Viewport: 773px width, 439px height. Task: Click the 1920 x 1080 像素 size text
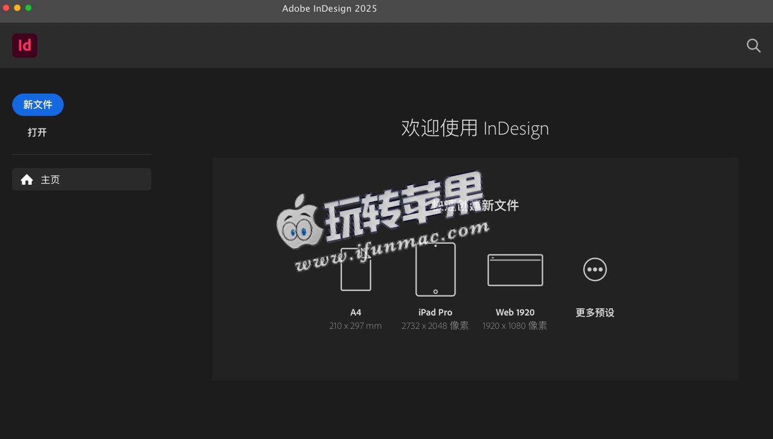click(515, 326)
